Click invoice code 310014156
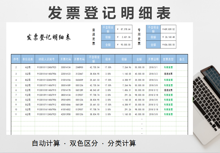 click(x=66, y=80)
